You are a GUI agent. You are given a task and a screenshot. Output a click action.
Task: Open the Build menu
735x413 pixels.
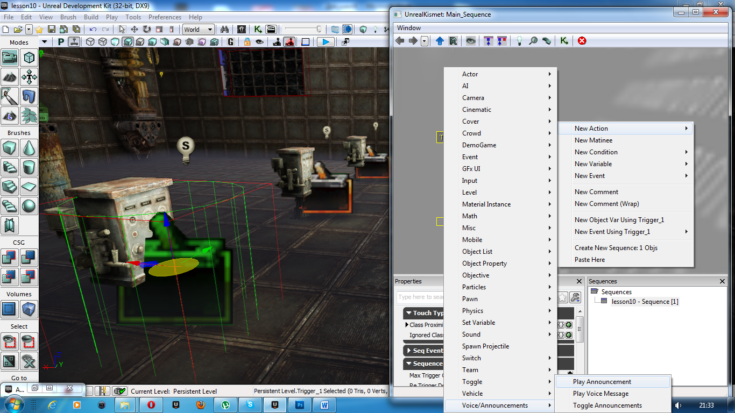click(x=91, y=17)
